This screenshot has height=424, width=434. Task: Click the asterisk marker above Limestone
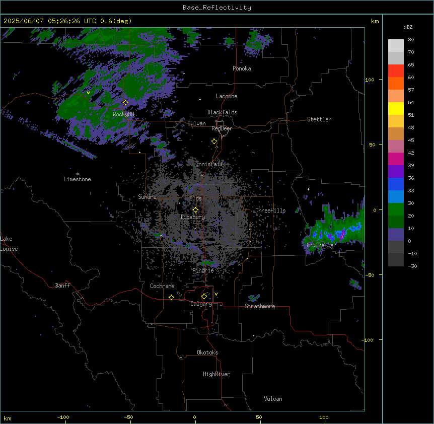[77, 174]
